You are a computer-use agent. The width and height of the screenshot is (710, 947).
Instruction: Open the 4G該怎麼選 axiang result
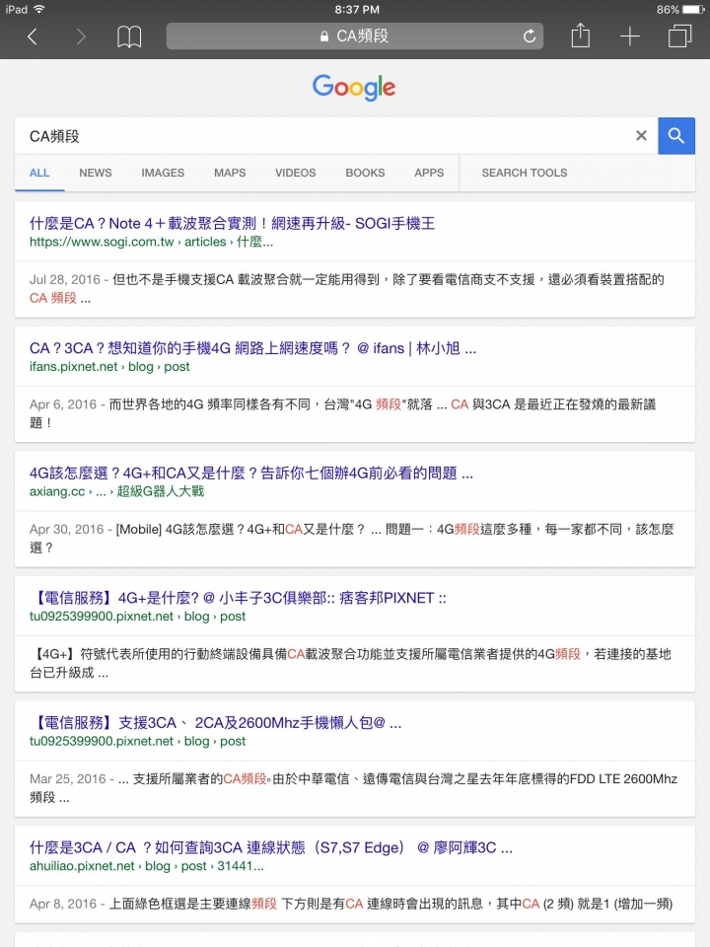pos(251,473)
